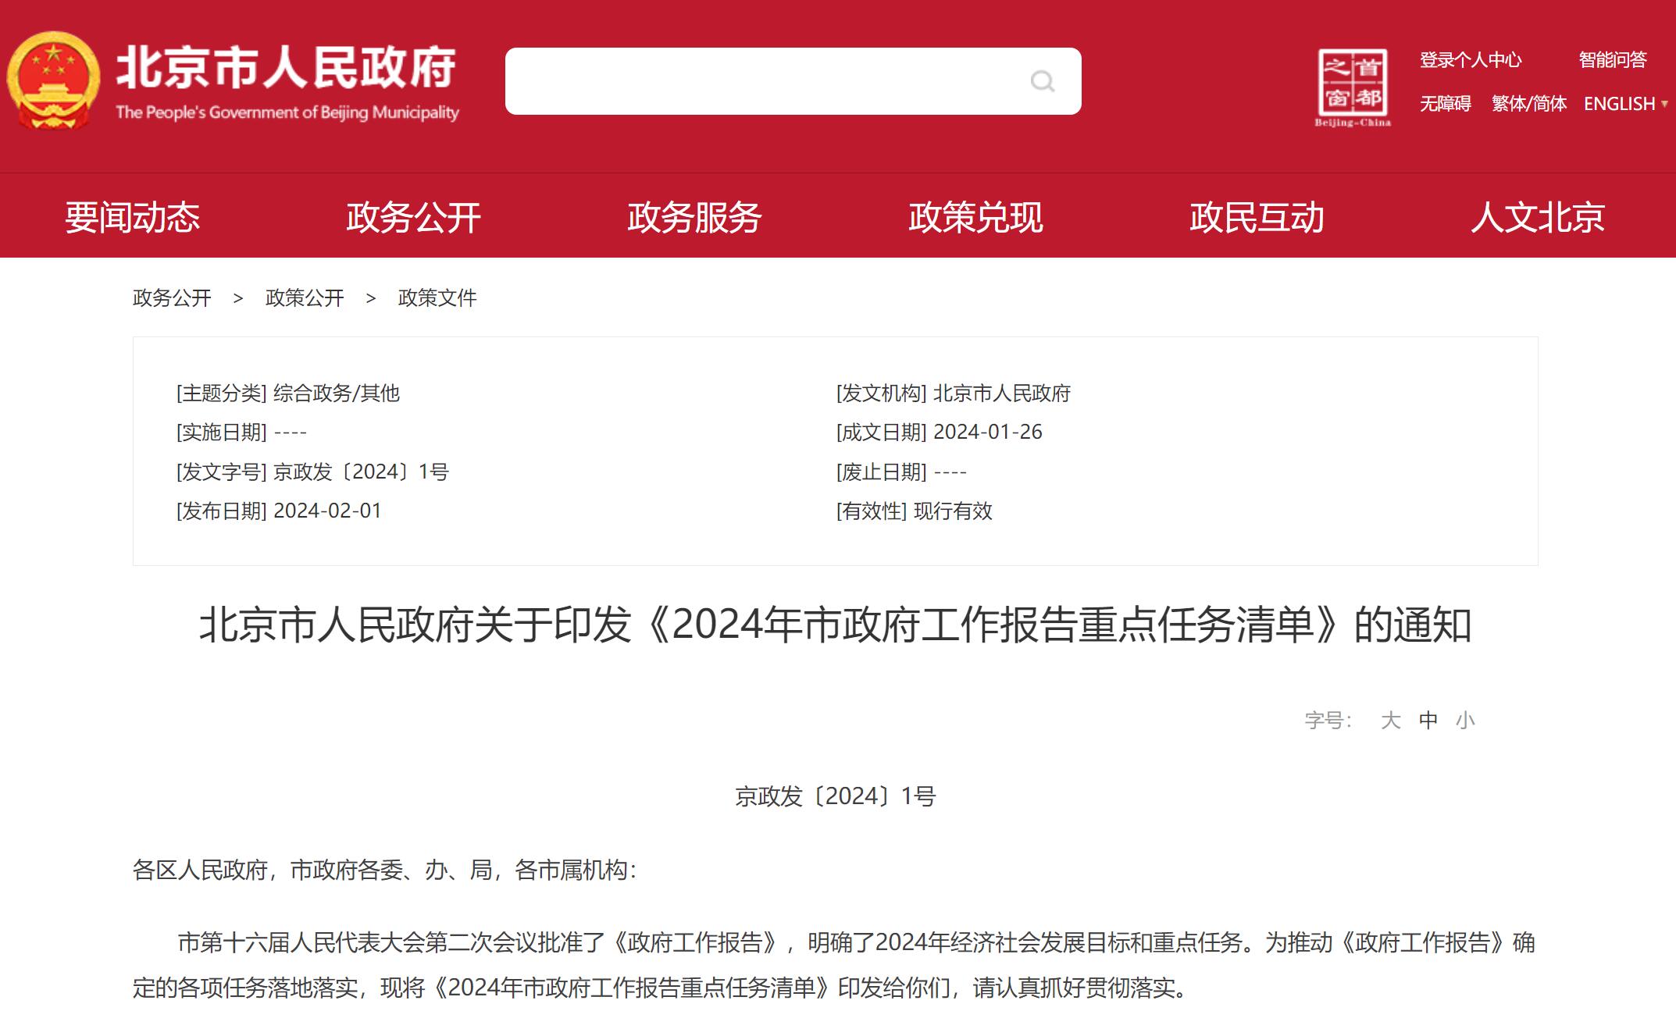Go to 政策文件 breadcrumb link
Viewport: 1676px width, 1036px height.
coord(437,298)
